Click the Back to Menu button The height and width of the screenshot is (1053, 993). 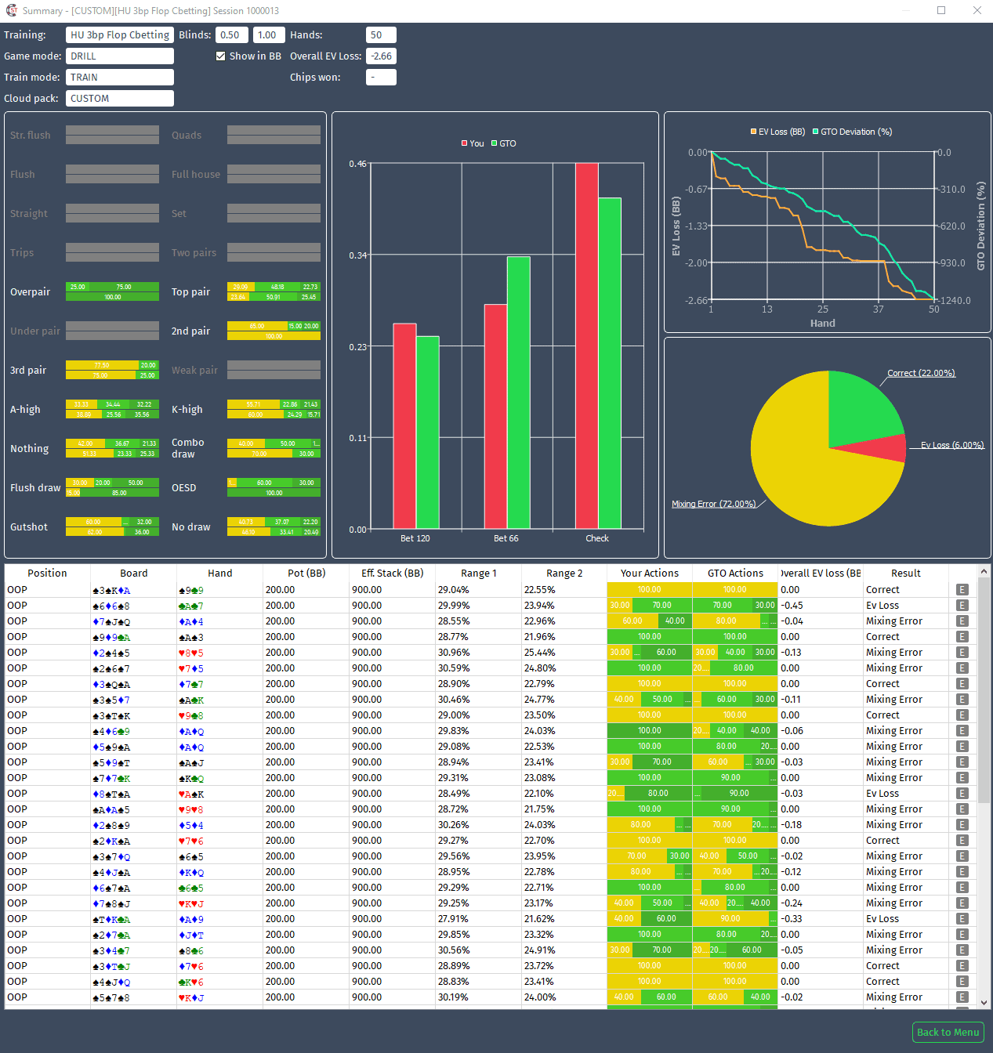coord(948,1032)
